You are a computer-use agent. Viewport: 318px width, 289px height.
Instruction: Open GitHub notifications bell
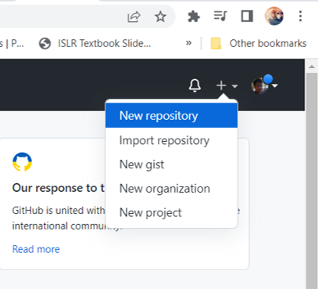click(x=195, y=85)
